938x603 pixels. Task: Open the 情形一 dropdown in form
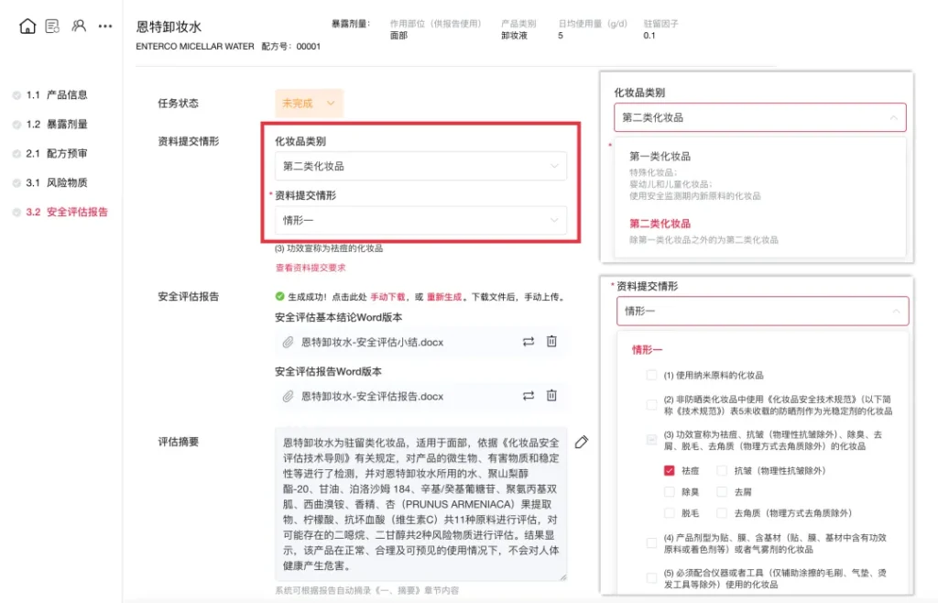click(x=420, y=220)
